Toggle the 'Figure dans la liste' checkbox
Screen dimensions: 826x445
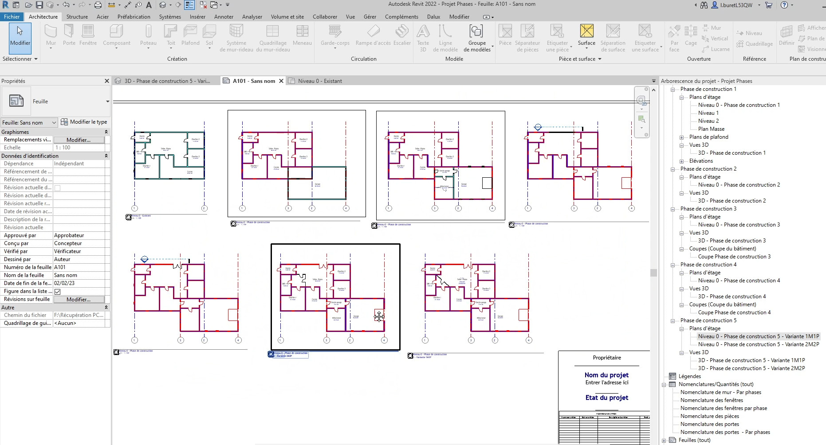[x=58, y=292]
